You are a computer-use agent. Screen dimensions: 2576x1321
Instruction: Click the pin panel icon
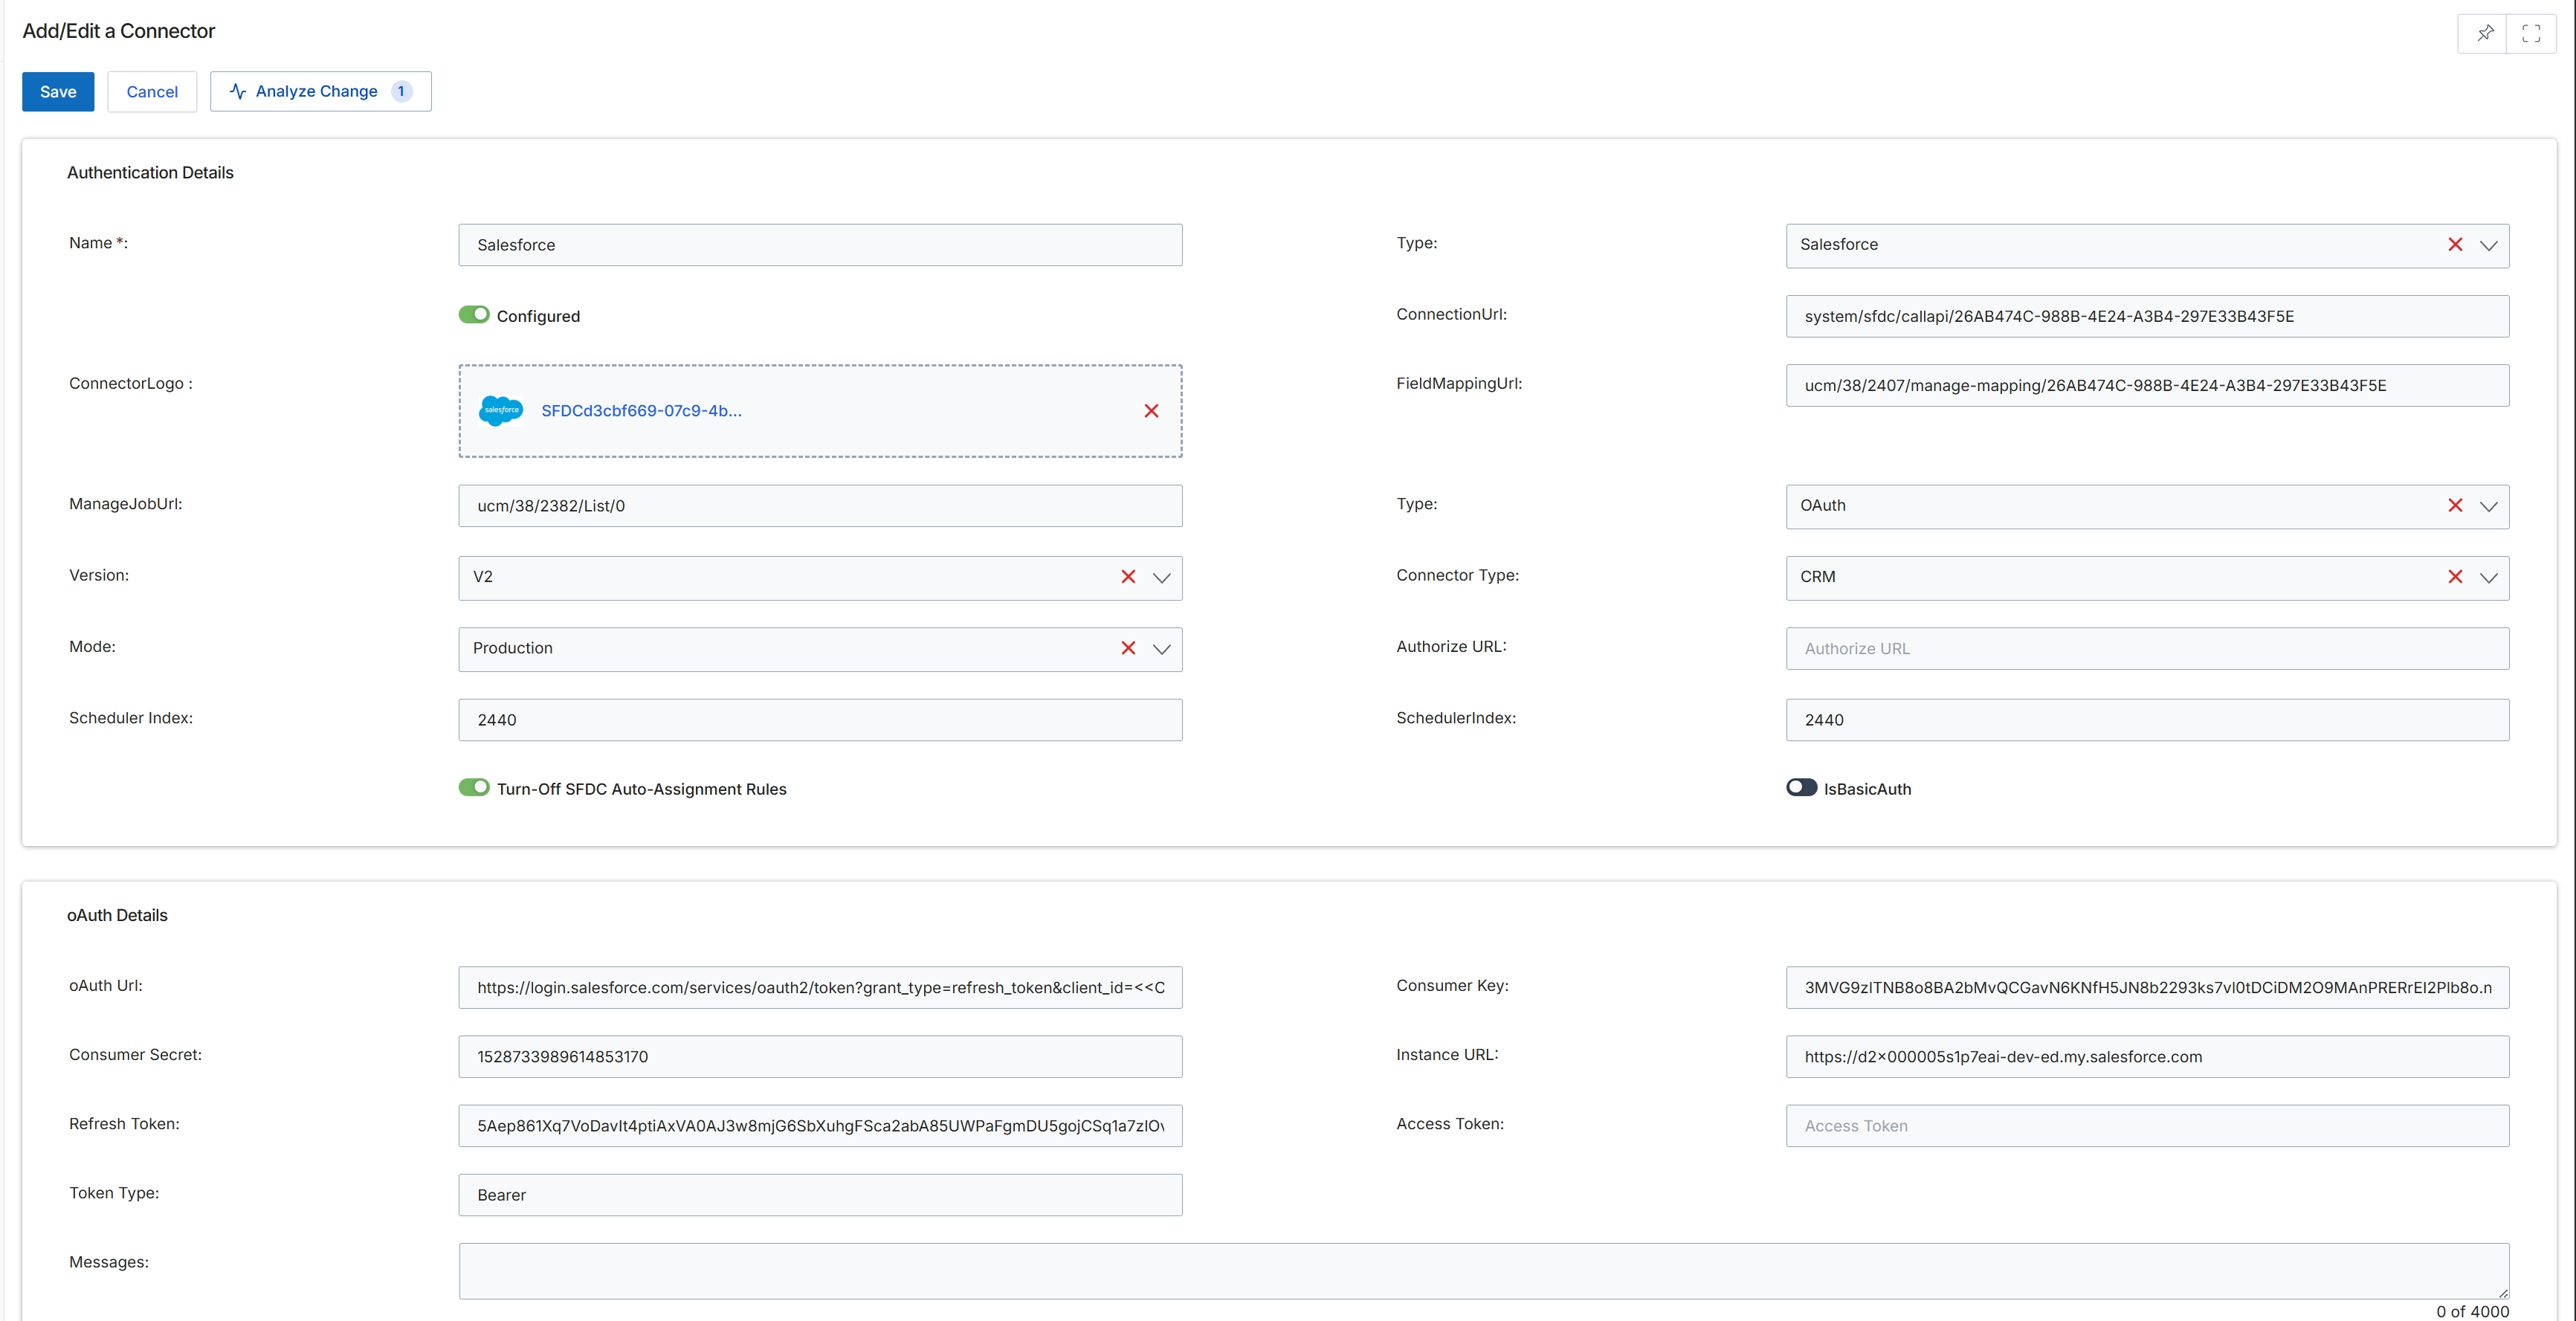(2484, 33)
